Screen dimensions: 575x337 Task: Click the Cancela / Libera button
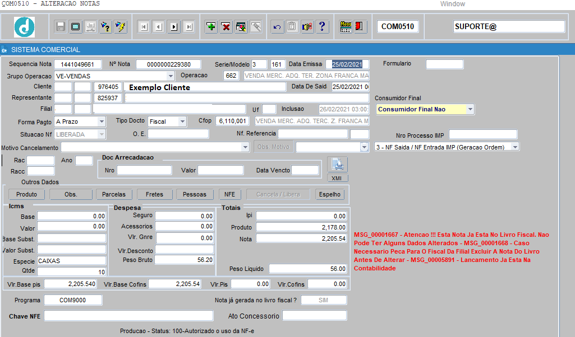[x=278, y=194]
